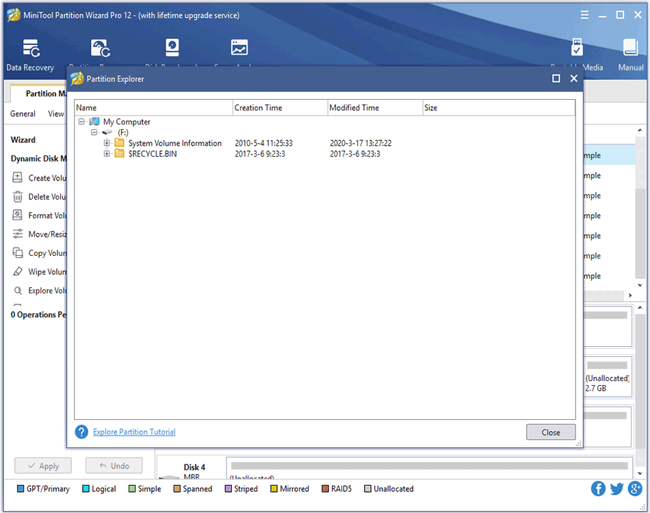Click the Mirrored legend color swatch

coord(274,489)
